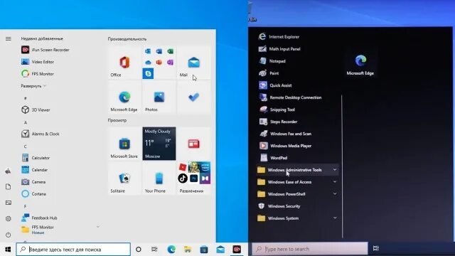Open File Explorer on taskbar
Viewport: 455px width, 256px height.
(188, 250)
